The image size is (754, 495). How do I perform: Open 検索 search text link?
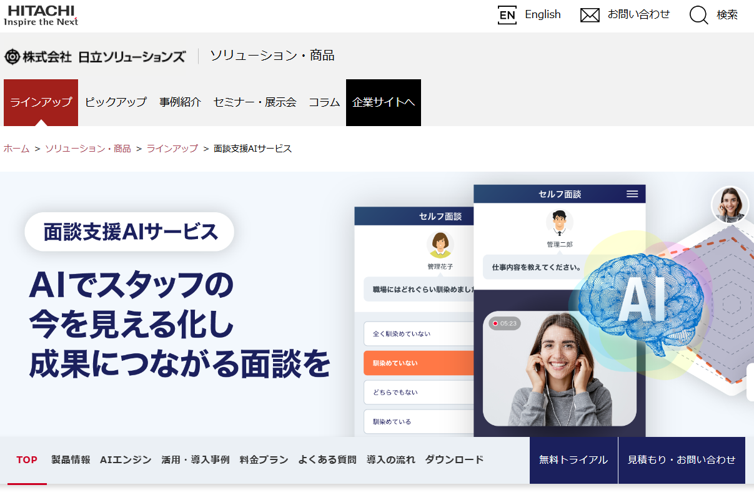pyautogui.click(x=727, y=15)
